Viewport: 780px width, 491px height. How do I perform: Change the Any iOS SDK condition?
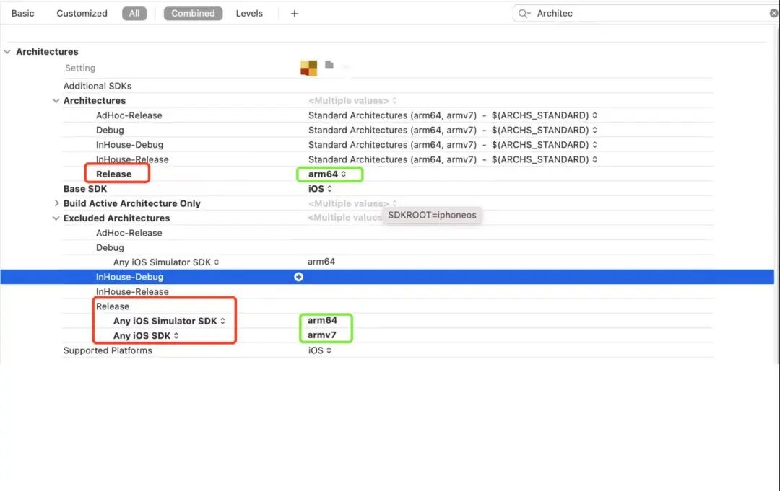(x=146, y=336)
